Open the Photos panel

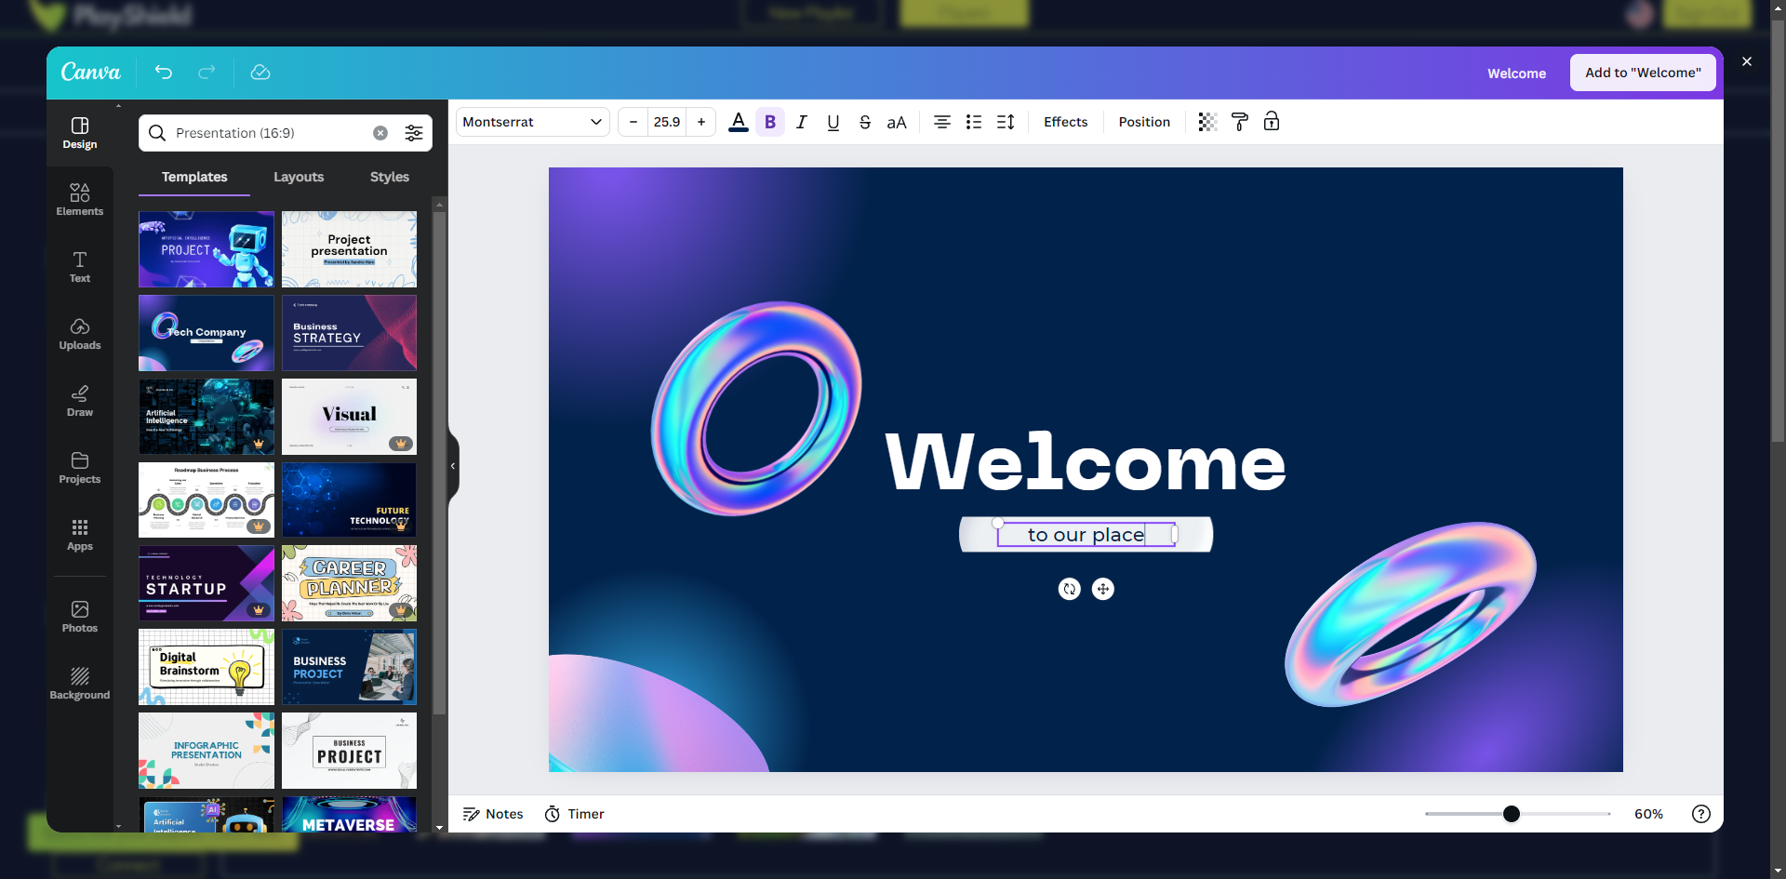(80, 617)
